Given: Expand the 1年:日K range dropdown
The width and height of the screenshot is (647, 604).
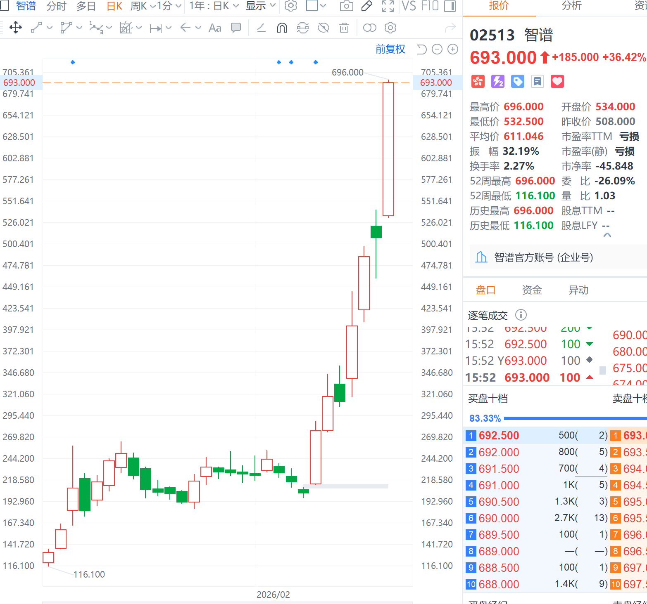Looking at the screenshot, I should click(214, 6).
